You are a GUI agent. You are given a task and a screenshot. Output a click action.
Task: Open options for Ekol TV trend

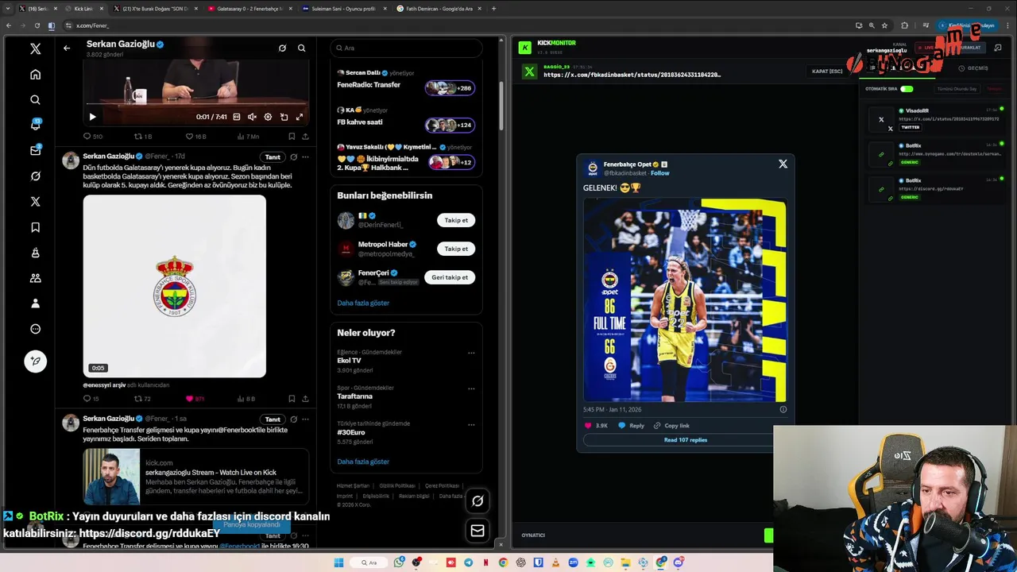pyautogui.click(x=471, y=353)
